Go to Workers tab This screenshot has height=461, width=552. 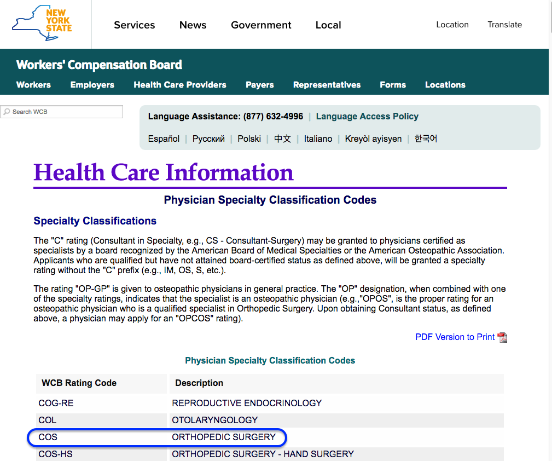coord(33,85)
